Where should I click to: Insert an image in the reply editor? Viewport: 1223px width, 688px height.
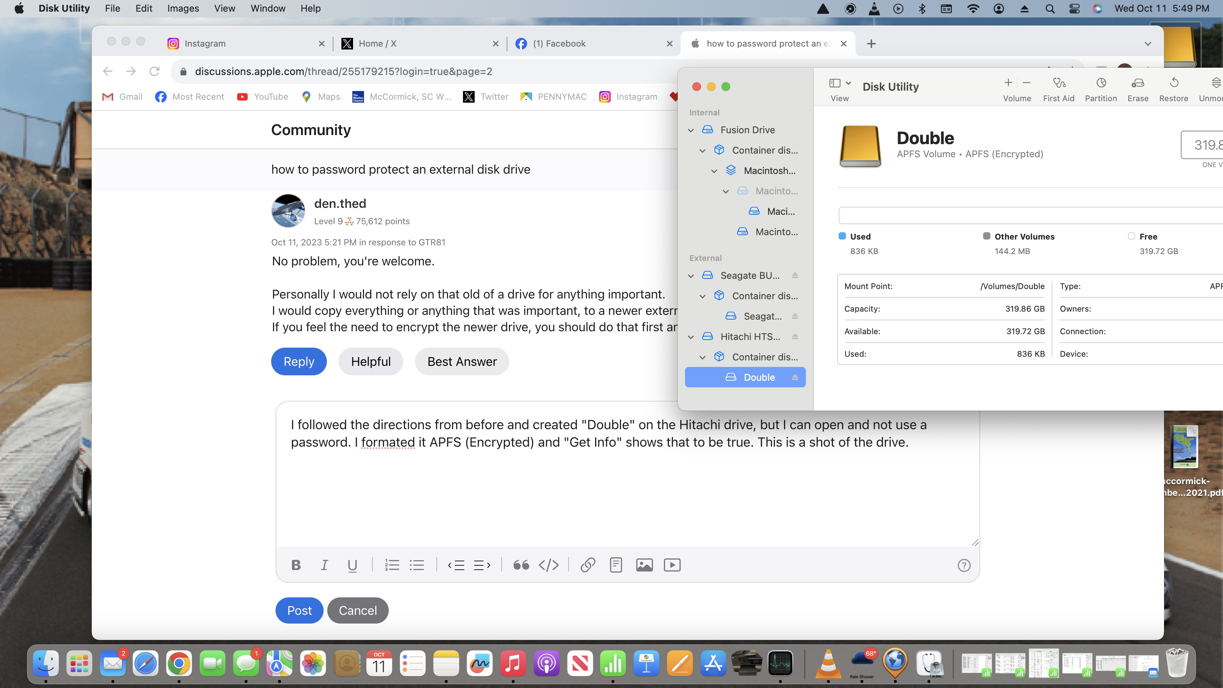(644, 565)
